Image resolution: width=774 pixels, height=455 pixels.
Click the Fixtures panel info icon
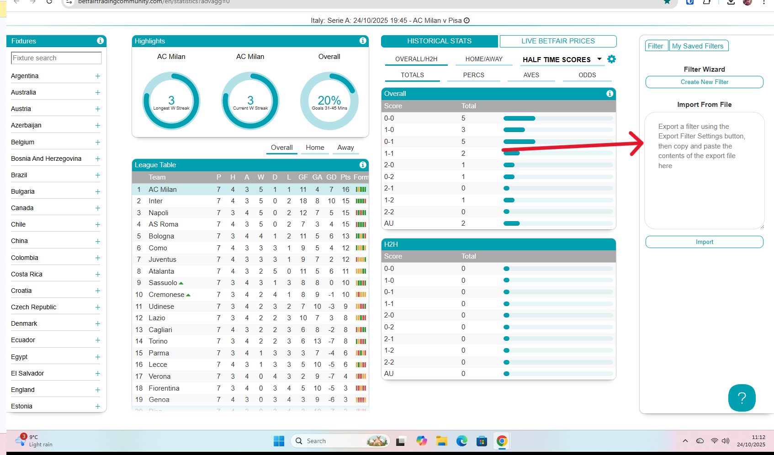[100, 41]
